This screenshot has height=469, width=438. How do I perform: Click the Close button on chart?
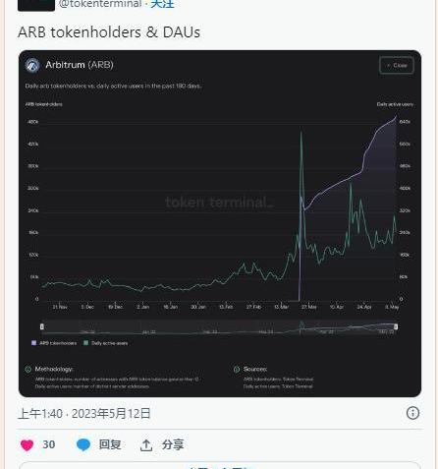(397, 65)
